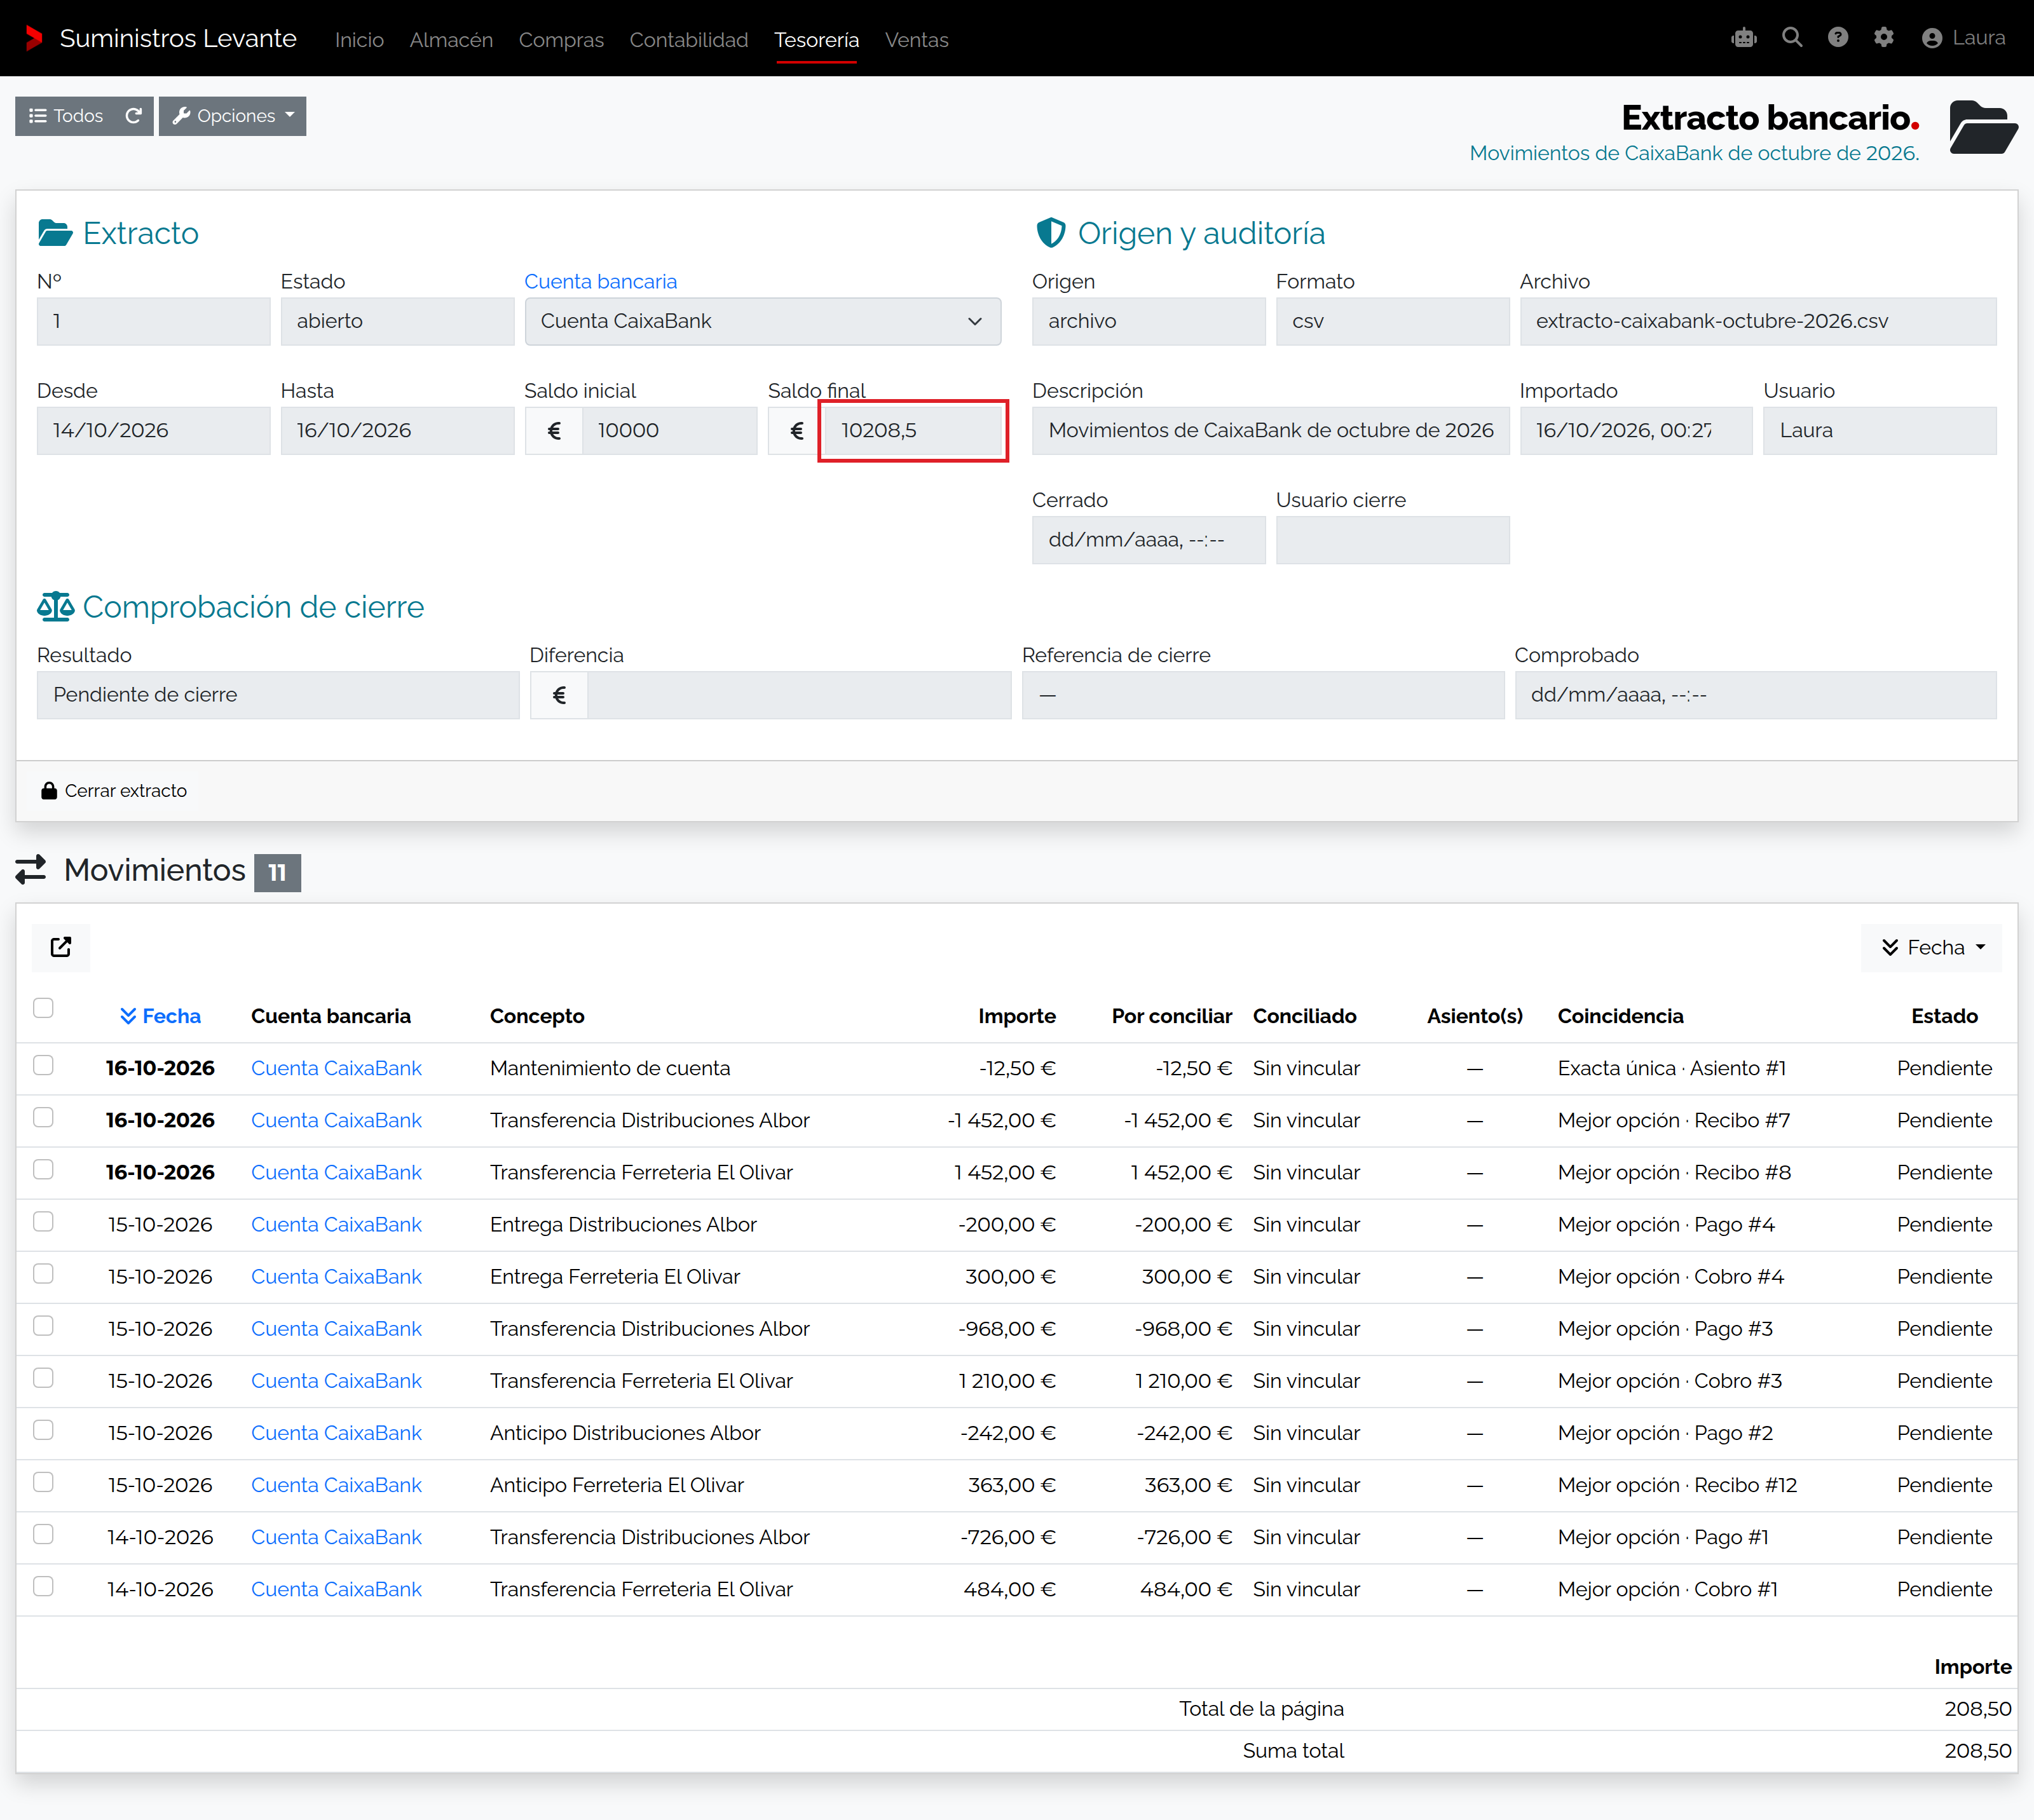2034x1820 pixels.
Task: Follow the Cuenta bancaria label link
Action: [x=601, y=282]
